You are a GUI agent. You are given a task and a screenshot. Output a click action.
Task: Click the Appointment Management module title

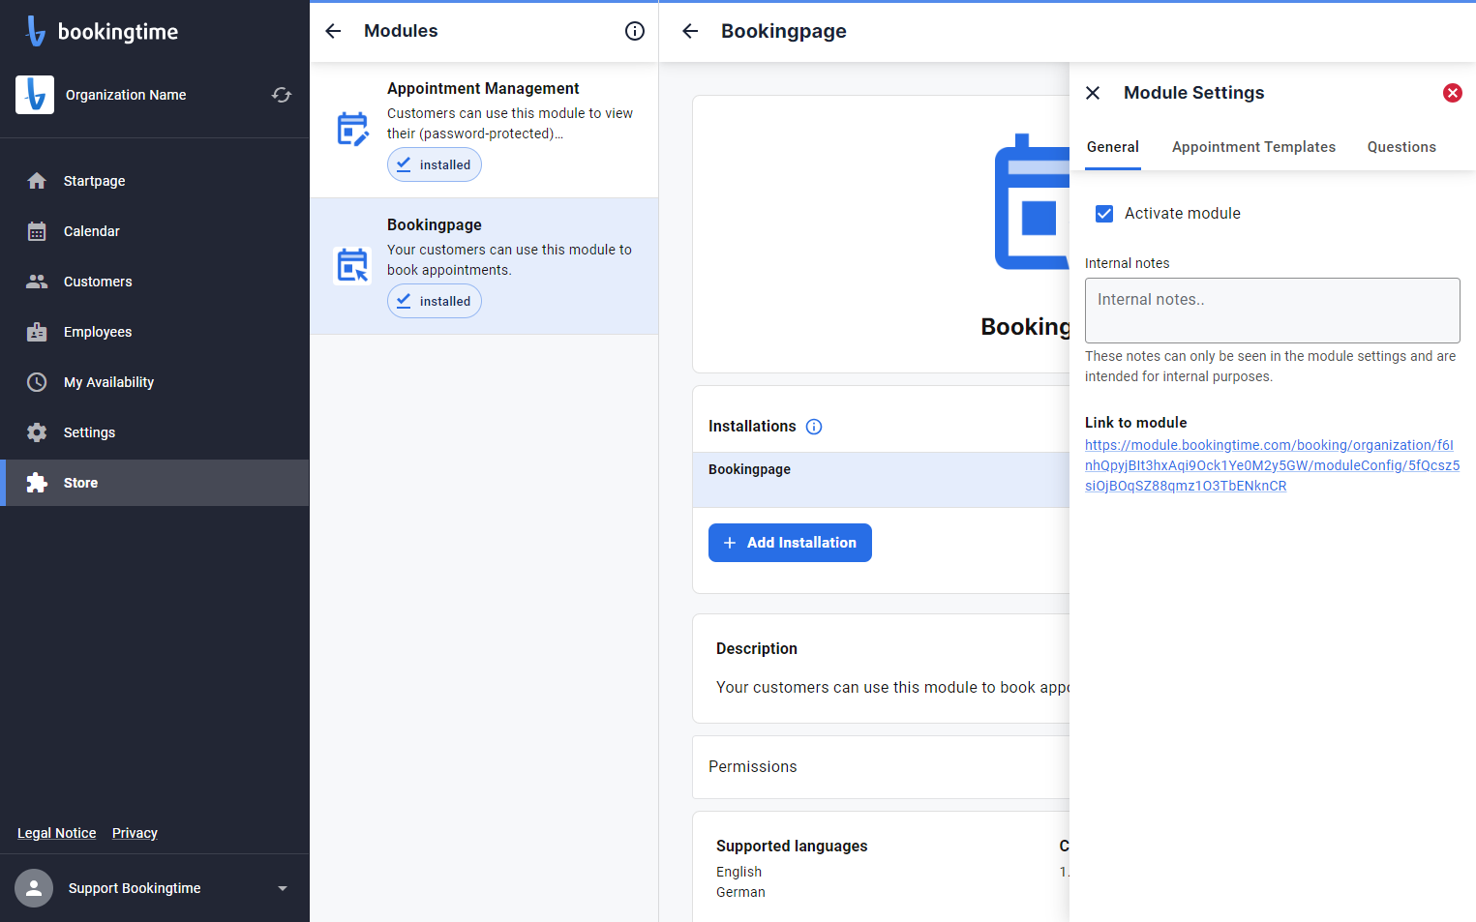[x=483, y=88]
